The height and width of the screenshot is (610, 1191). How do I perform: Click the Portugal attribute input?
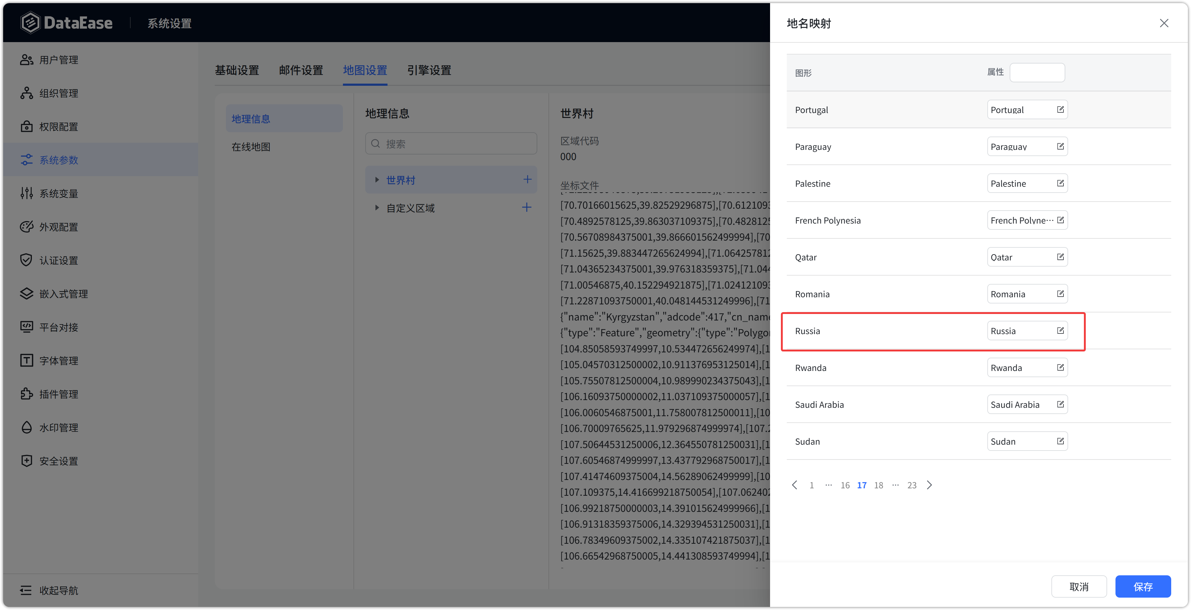point(1027,110)
